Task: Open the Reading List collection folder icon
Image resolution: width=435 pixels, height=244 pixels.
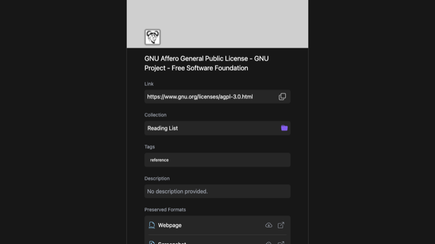Action: tap(284, 128)
